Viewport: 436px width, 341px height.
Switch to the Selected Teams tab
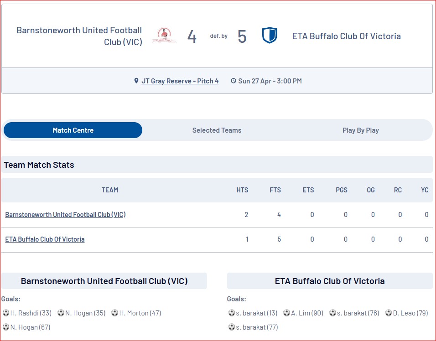coord(217,130)
